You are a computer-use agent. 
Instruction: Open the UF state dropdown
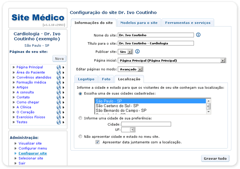click(132, 130)
